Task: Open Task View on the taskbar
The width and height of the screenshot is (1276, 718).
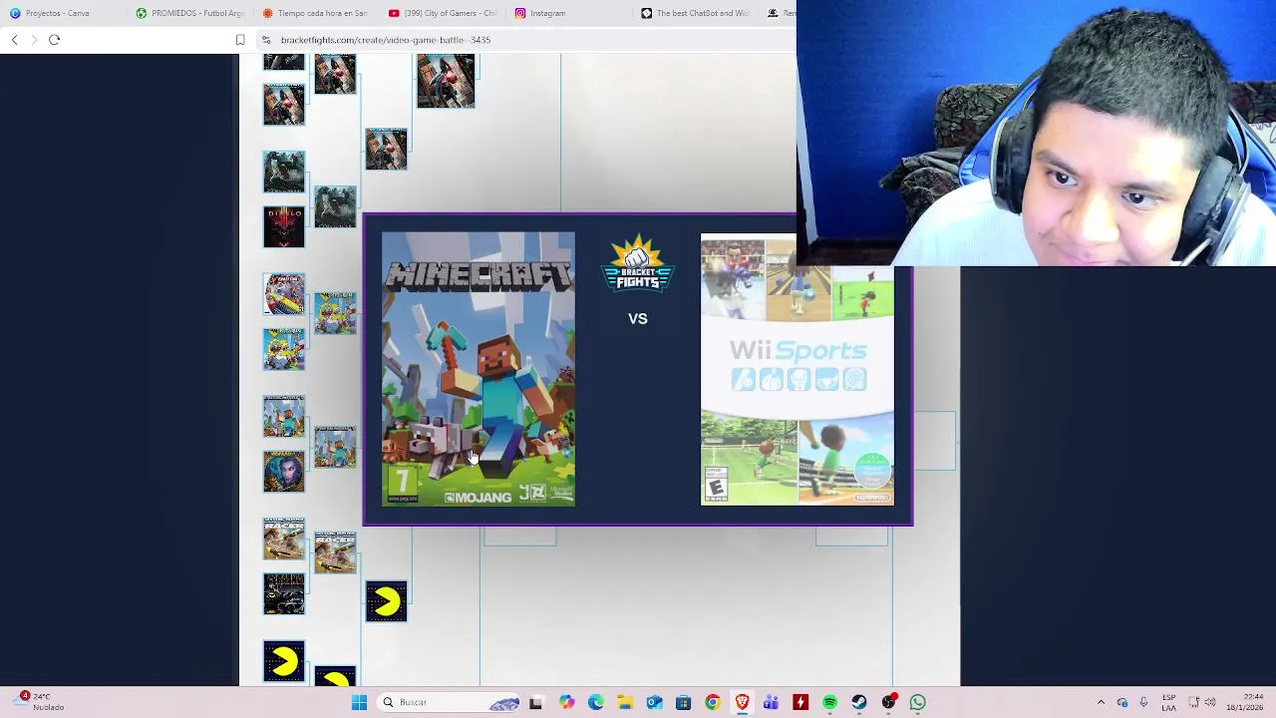Action: tap(535, 702)
